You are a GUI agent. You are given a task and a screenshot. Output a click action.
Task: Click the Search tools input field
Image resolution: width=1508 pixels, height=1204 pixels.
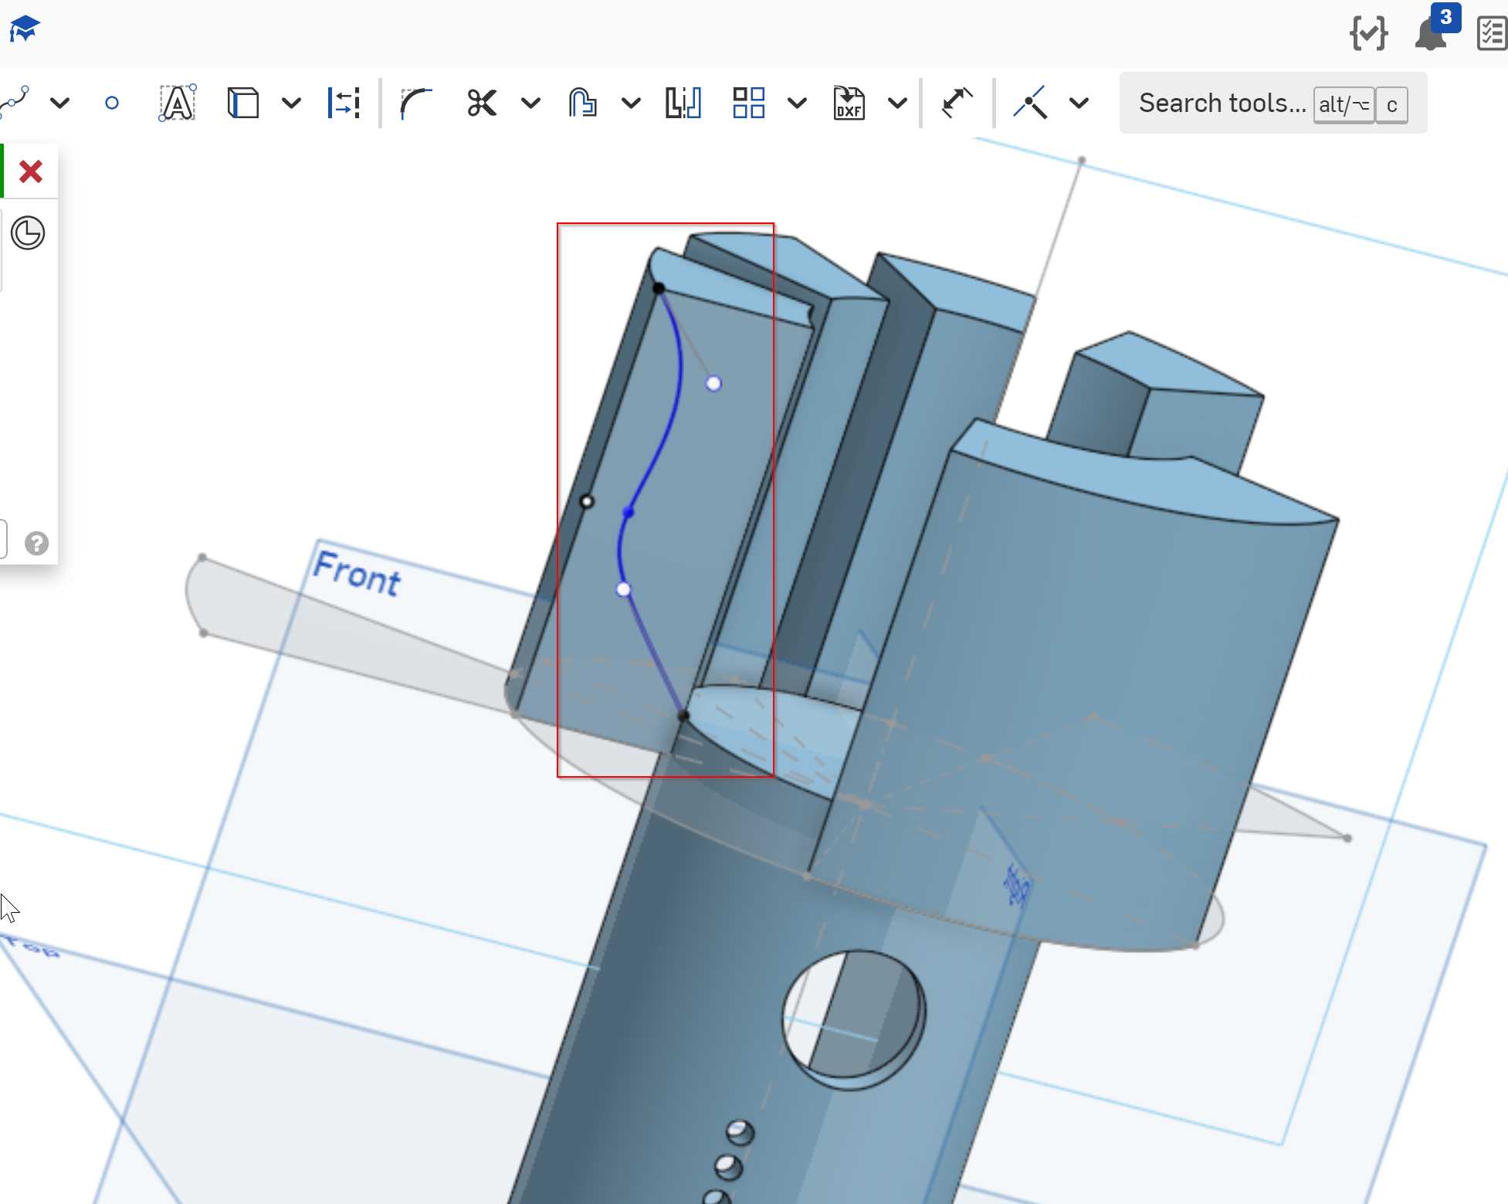(x=1273, y=103)
